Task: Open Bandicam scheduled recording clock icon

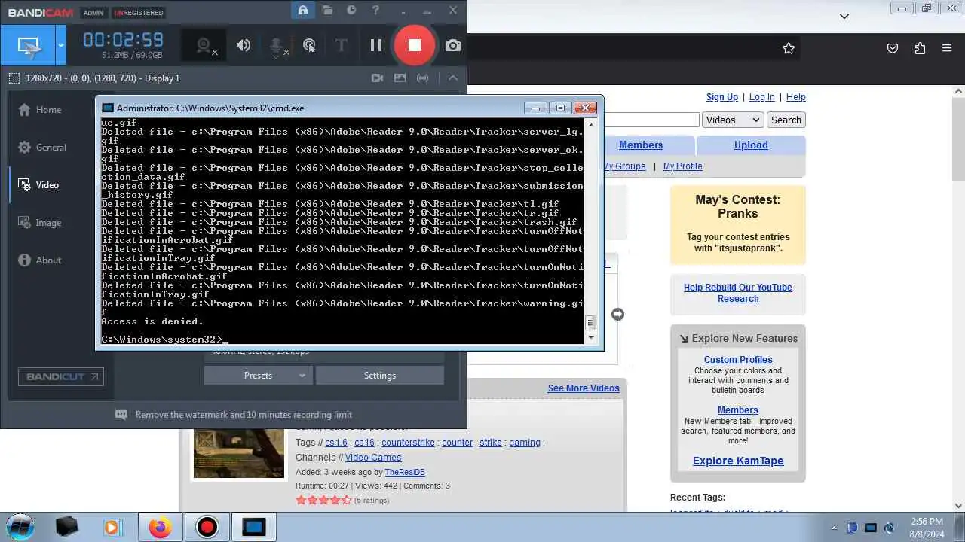Action: (x=351, y=11)
